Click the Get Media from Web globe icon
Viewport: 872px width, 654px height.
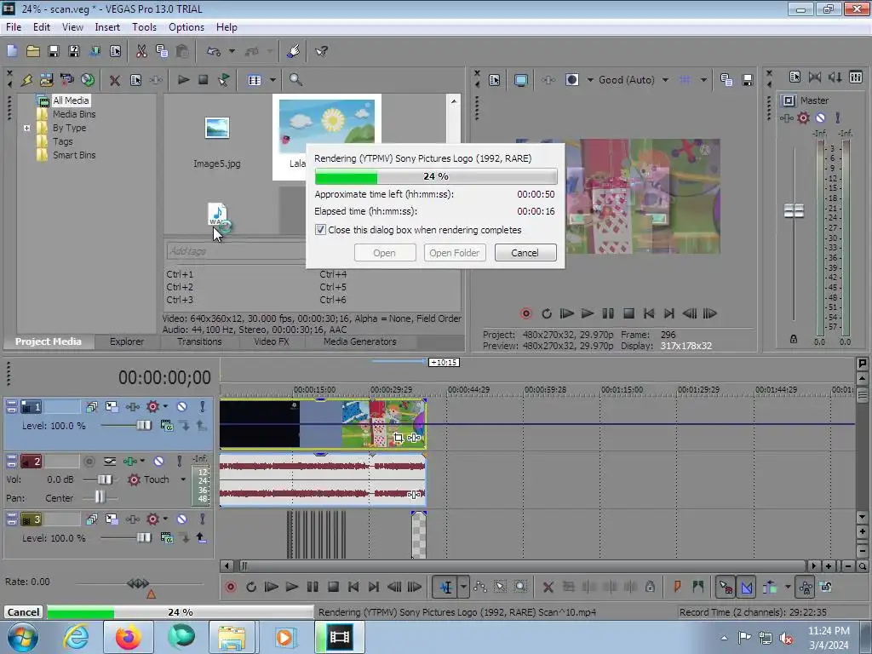click(88, 80)
